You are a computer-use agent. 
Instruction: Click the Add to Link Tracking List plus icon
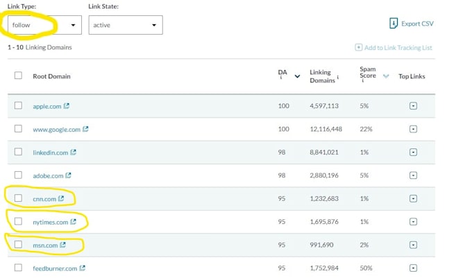point(358,47)
